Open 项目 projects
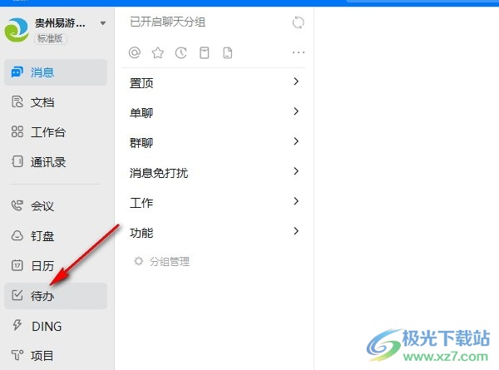 pyautogui.click(x=56, y=355)
